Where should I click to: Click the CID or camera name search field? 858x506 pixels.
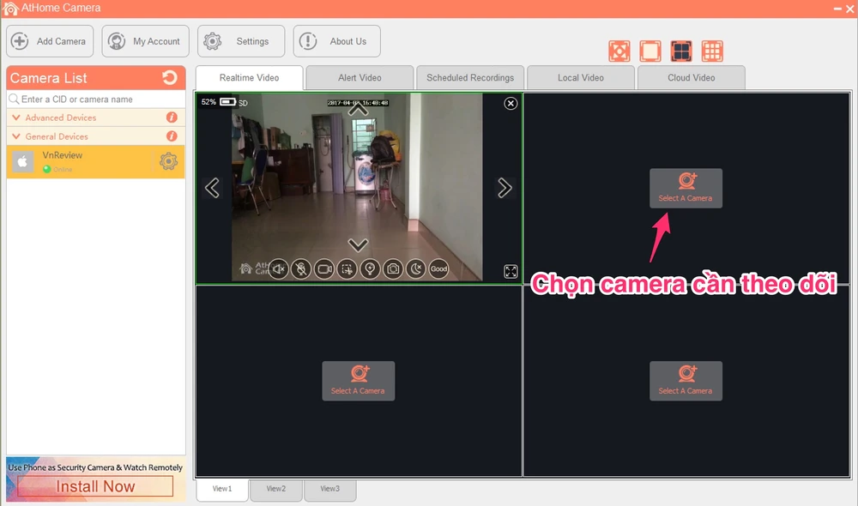click(x=99, y=99)
